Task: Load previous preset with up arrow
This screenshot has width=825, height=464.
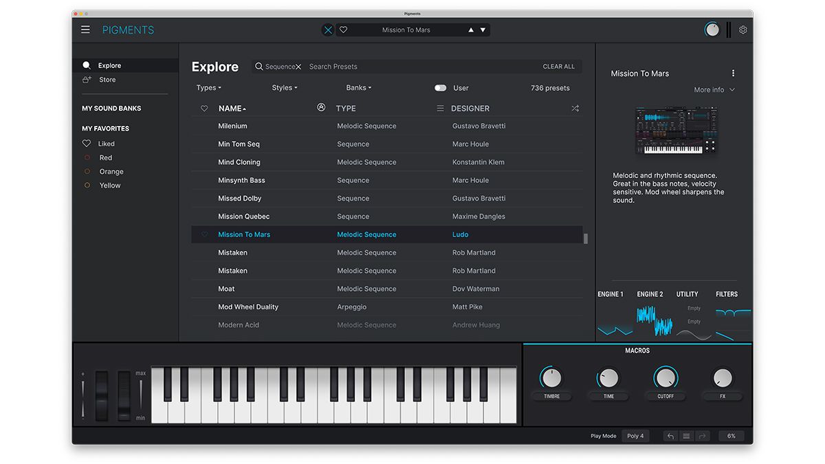Action: (471, 30)
